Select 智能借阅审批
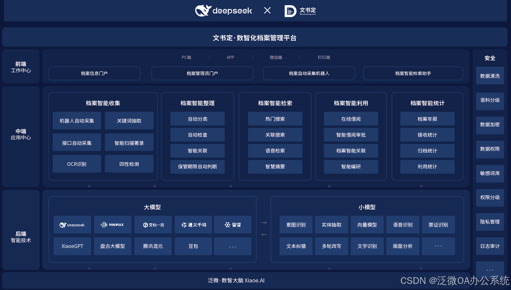This screenshot has width=511, height=290. click(x=351, y=135)
